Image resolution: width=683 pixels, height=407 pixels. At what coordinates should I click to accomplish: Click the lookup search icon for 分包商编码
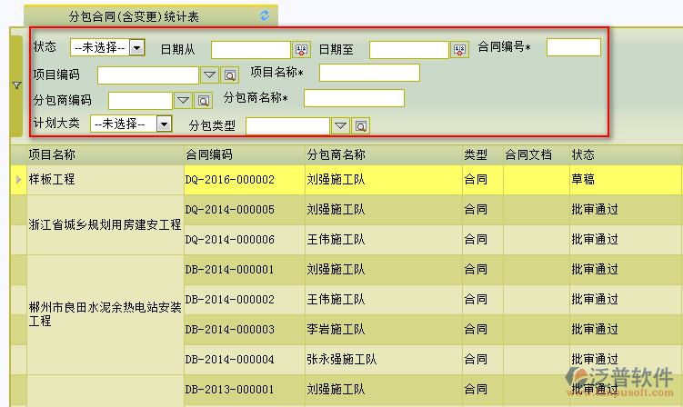click(x=204, y=100)
